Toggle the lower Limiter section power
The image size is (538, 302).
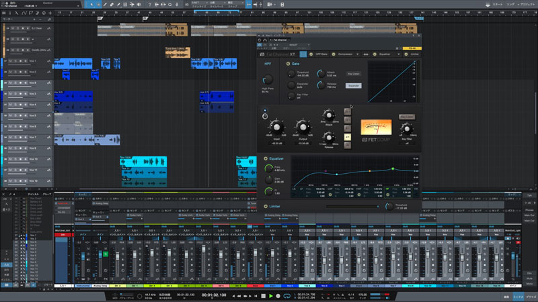266,207
